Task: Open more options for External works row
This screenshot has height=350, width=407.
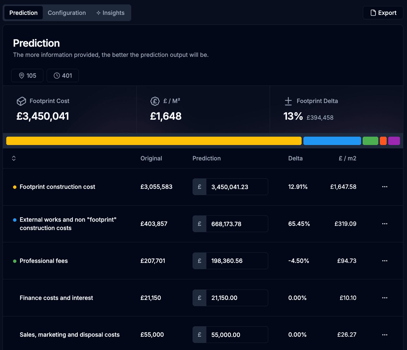Action: (x=385, y=224)
